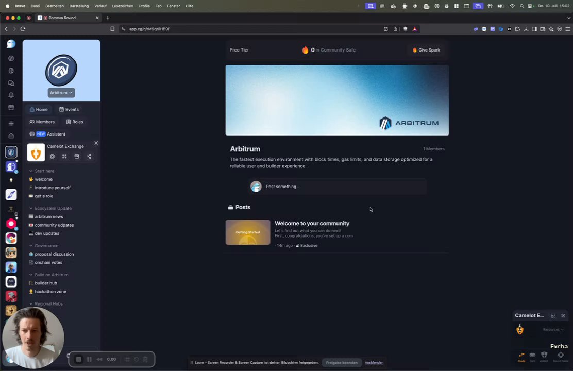Expand the Resources dropdown in Camelot widget
Image resolution: width=573 pixels, height=371 pixels.
tap(553, 329)
